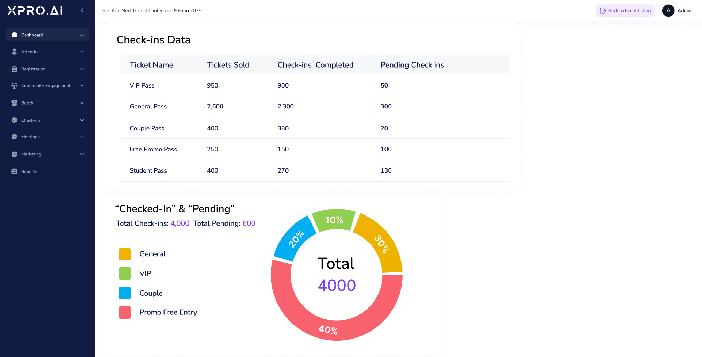This screenshot has height=357, width=702.
Task: Click the Reports icon in sidebar
Action: (x=14, y=172)
